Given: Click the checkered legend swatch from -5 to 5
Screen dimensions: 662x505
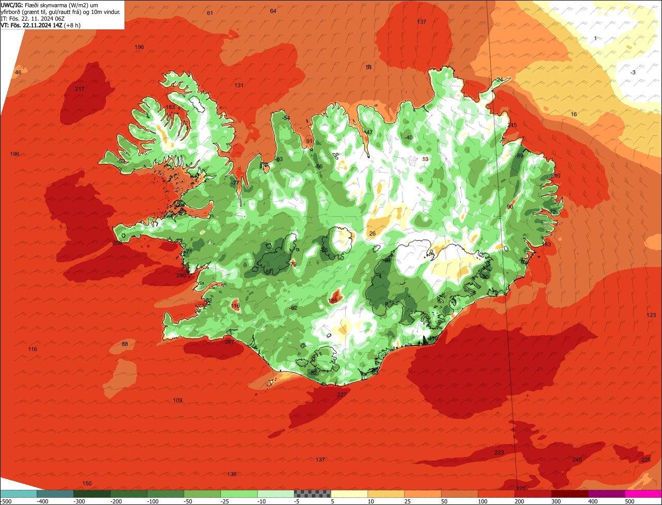Looking at the screenshot, I should point(312,494).
